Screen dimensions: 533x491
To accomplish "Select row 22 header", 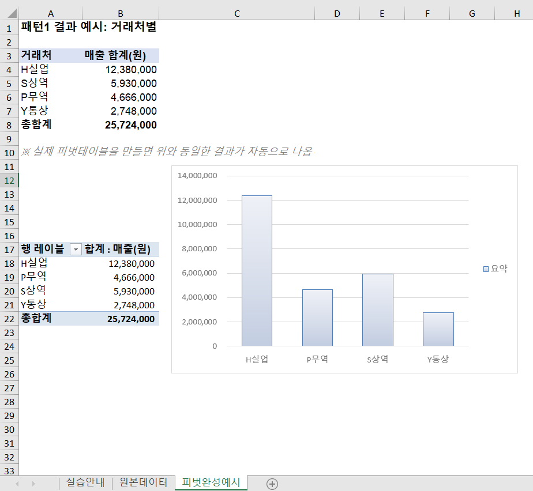I will (9, 319).
